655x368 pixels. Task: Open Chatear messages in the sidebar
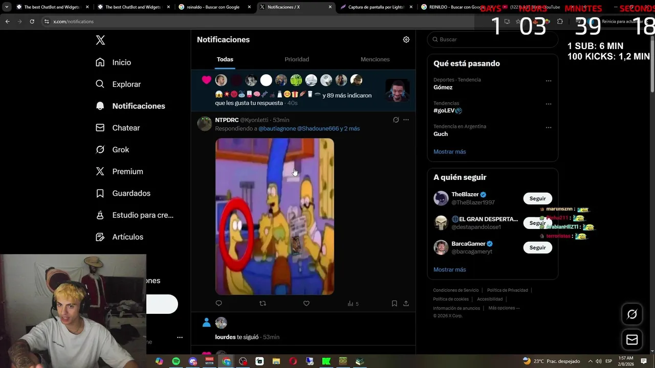118,128
